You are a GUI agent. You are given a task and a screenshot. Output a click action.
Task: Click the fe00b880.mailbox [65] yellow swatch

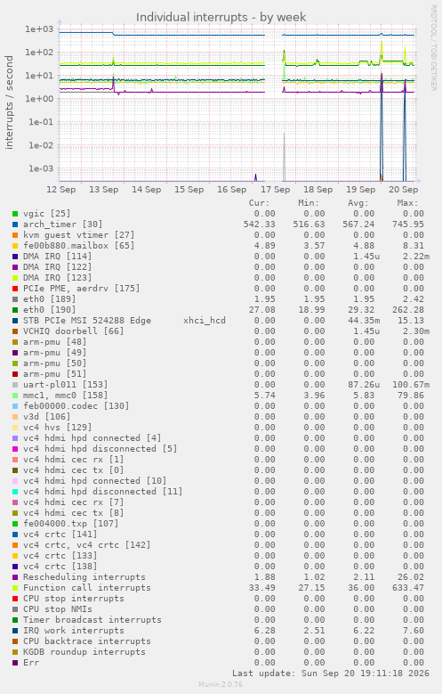click(15, 246)
